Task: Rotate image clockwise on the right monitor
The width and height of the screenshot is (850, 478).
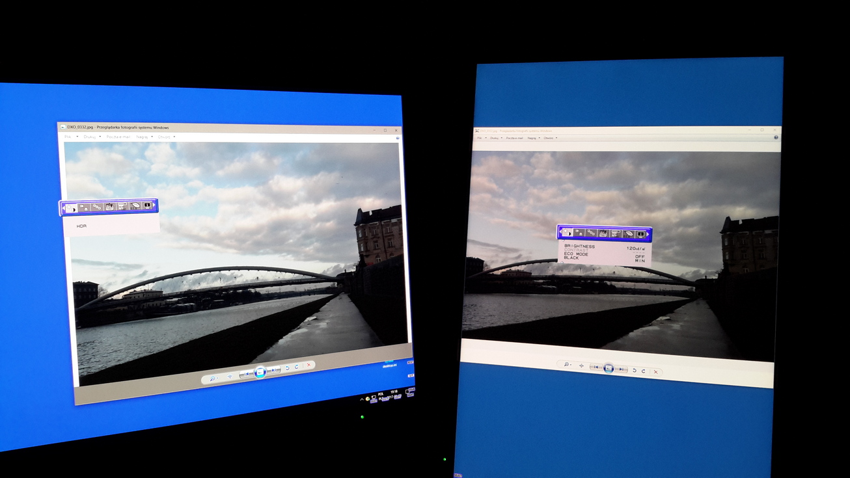Action: click(643, 371)
